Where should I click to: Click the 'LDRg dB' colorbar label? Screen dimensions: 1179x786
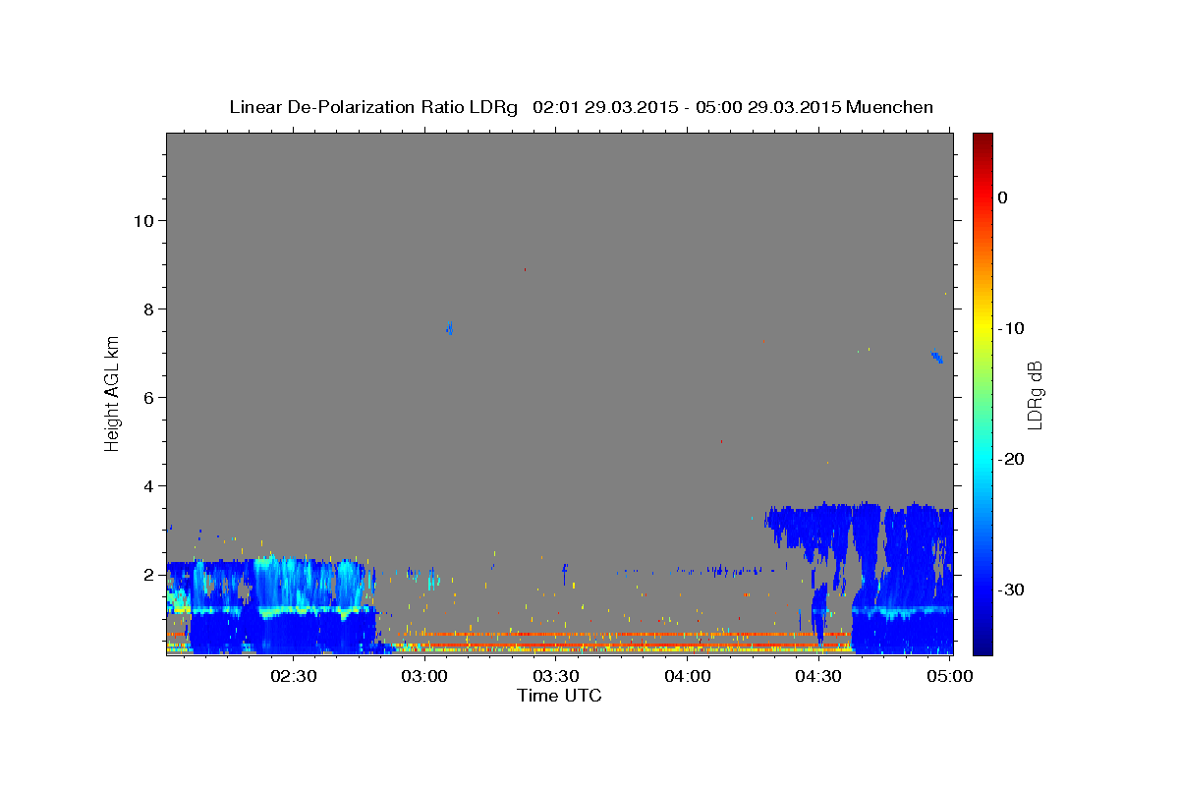(1034, 395)
